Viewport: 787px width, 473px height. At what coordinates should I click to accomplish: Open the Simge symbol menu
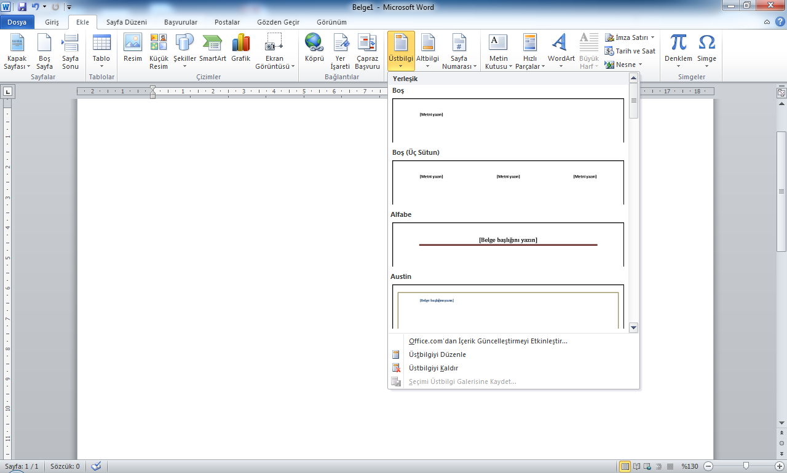tap(707, 52)
